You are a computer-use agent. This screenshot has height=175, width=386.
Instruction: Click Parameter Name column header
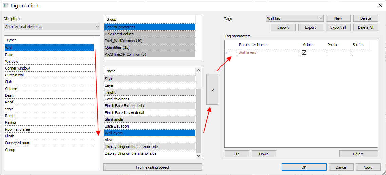tap(269, 45)
